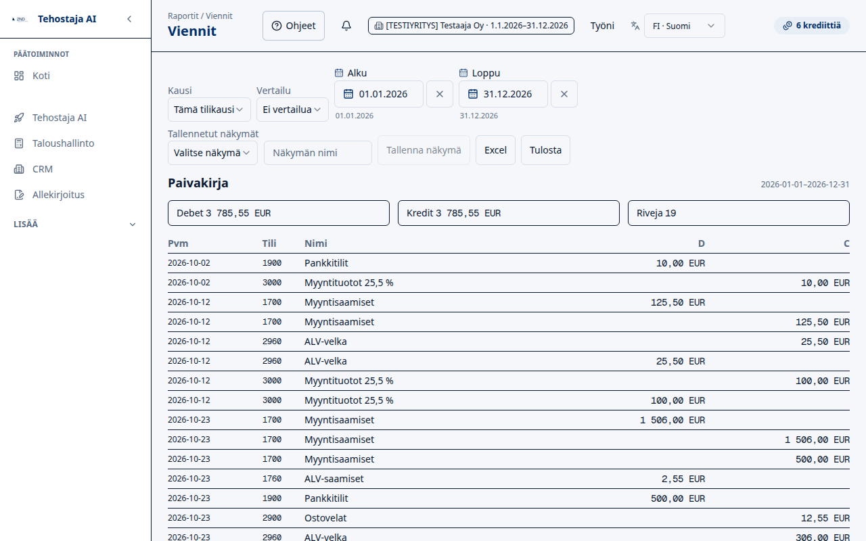Click Tulosta to print
The width and height of the screenshot is (866, 541).
pyautogui.click(x=545, y=150)
